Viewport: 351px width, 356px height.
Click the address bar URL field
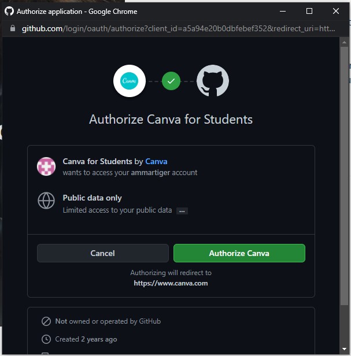coord(178,29)
